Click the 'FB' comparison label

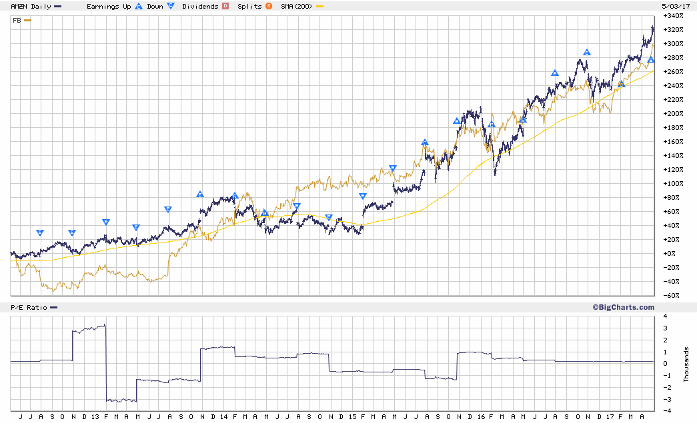(x=17, y=21)
